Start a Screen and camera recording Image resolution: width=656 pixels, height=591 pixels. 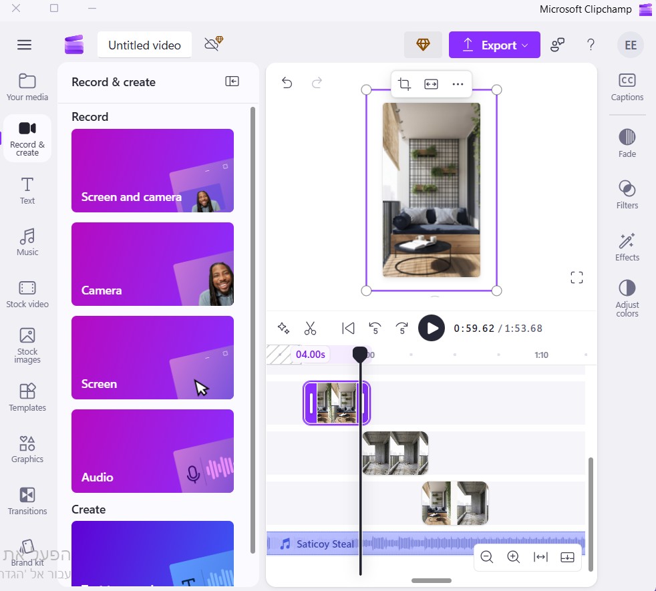pos(152,171)
